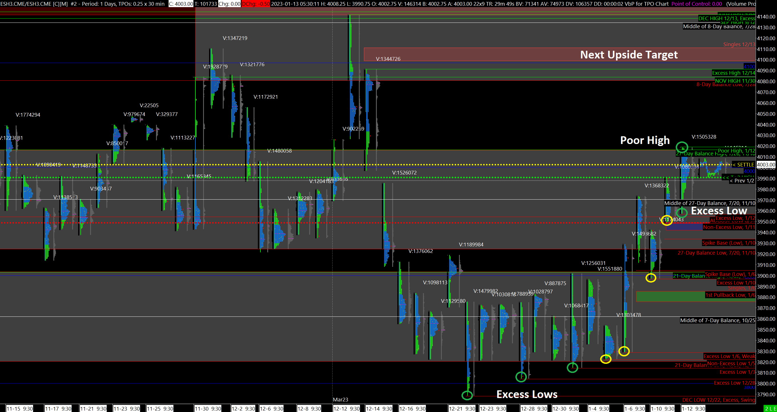This screenshot has width=777, height=412.
Task: Click the yellow circle near 3900 price level
Action: [x=651, y=277]
